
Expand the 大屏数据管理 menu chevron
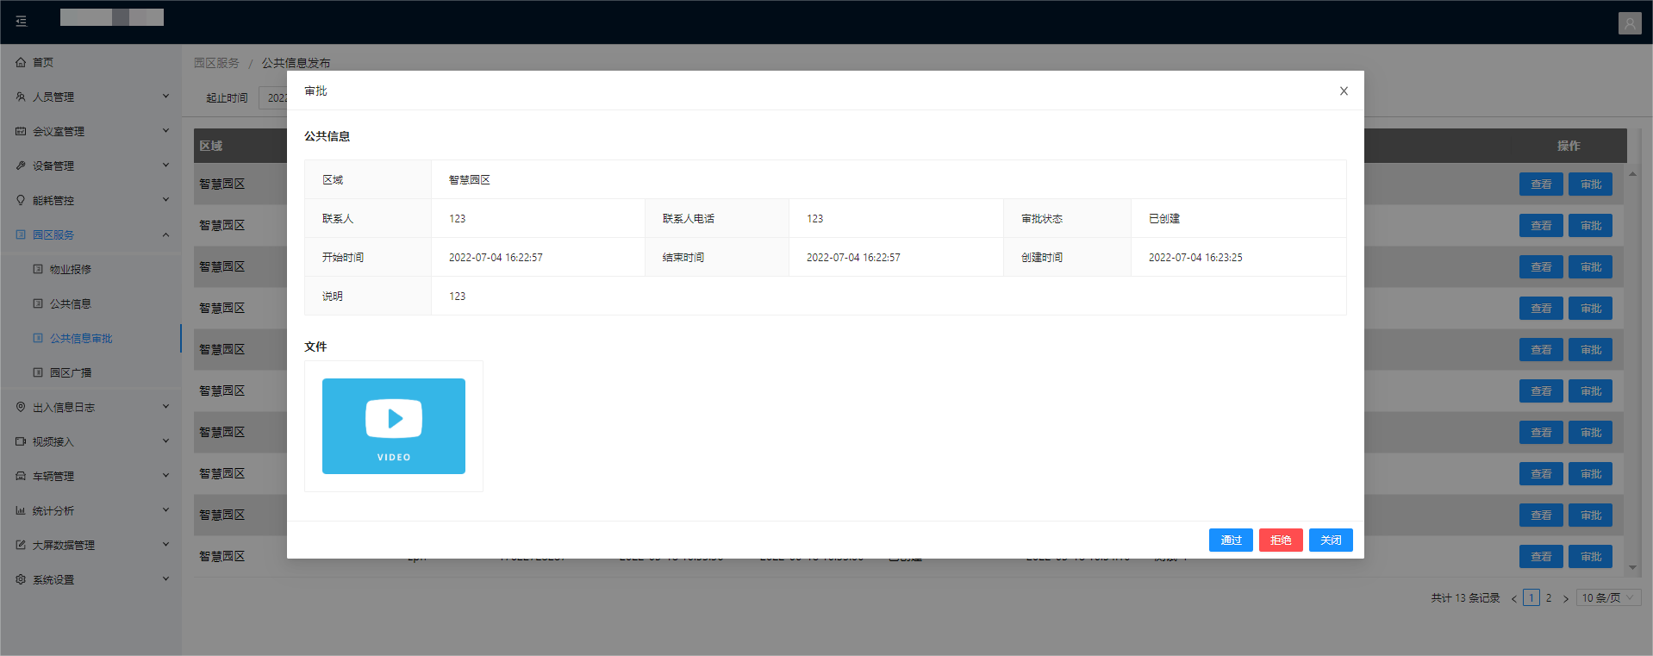(165, 545)
